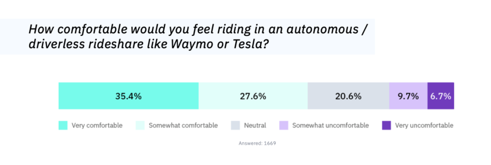Click the 27.6% percentage label
The image size is (491, 165).
point(253,96)
